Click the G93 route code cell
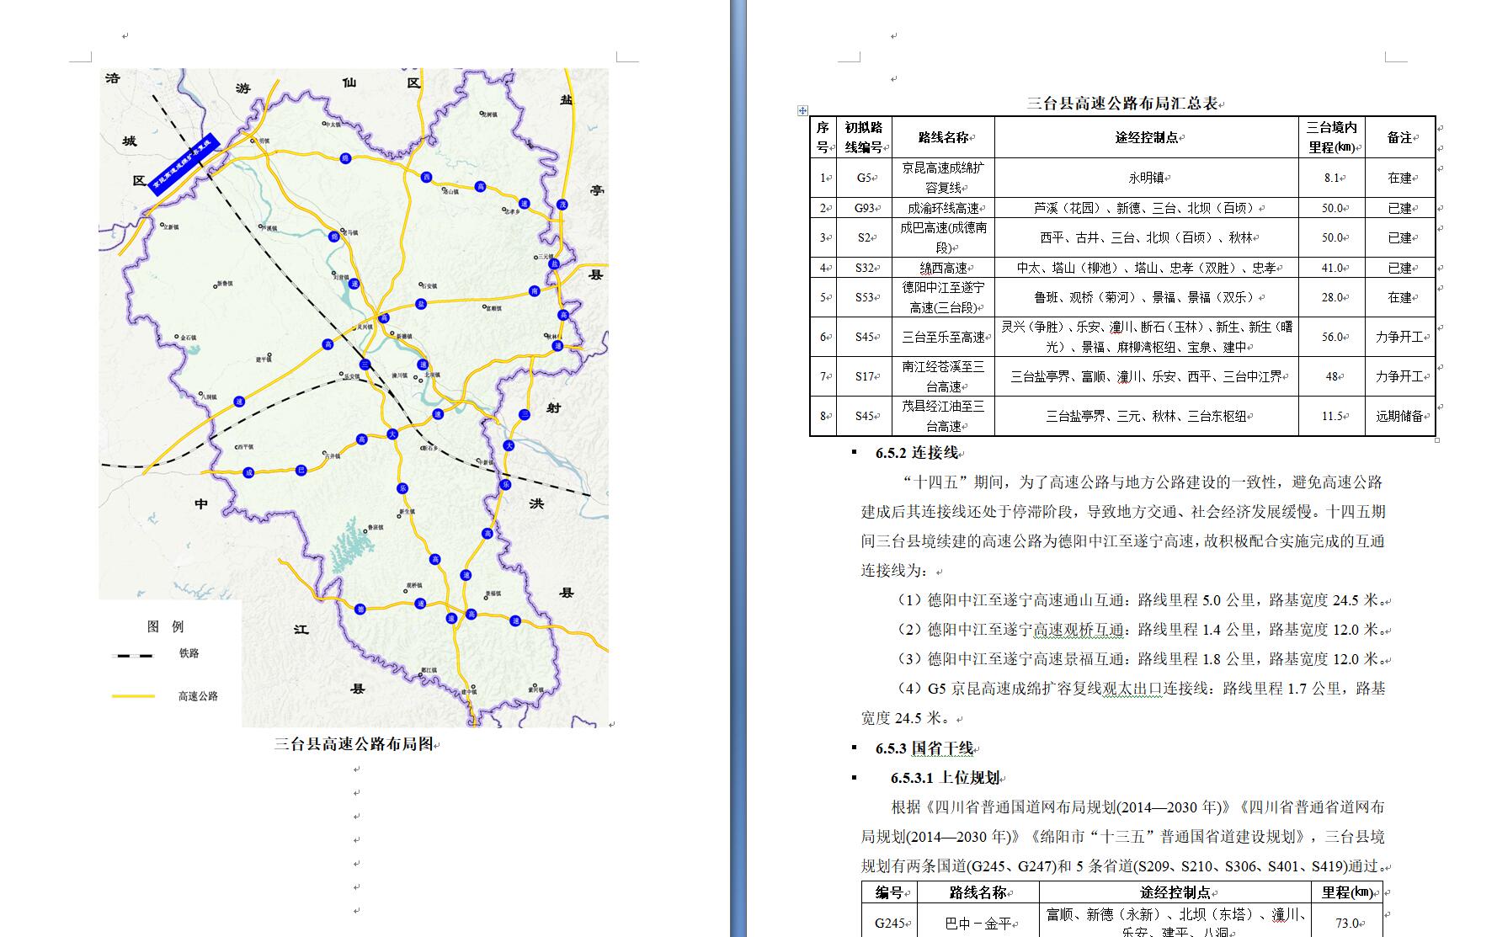 pos(864,208)
